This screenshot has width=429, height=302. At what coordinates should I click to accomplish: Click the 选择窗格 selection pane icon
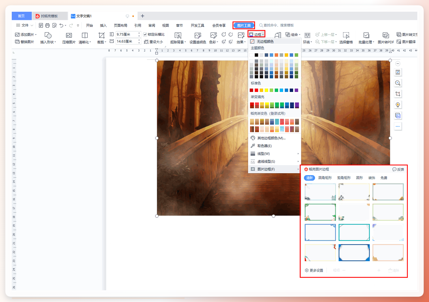[346, 35]
